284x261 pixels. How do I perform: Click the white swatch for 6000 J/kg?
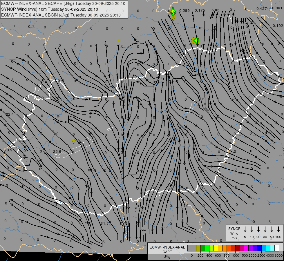tap(277, 248)
